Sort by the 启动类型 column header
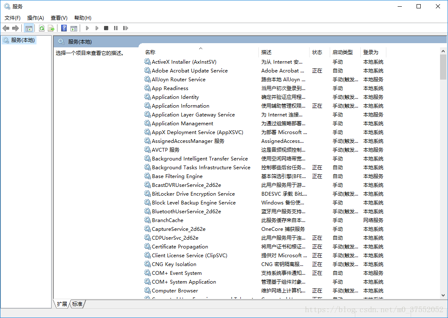Viewport: 448px width, 318px height. 345,52
